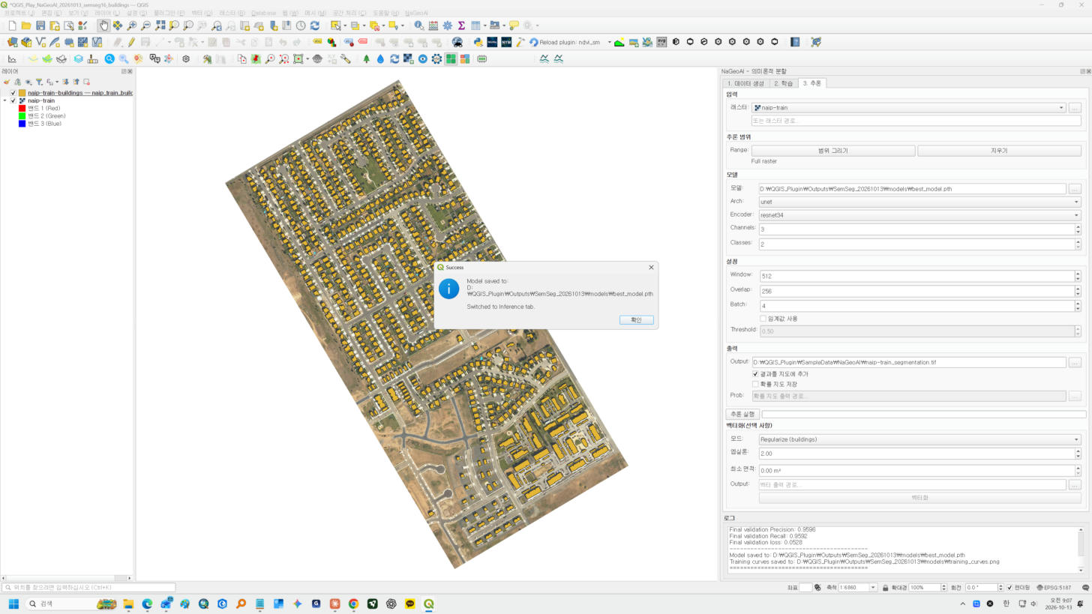Switch to the 2. 학습 tab
This screenshot has width=1092, height=614.
point(783,83)
